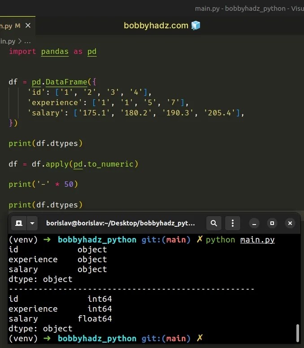This screenshot has height=348, width=304.
Task: Click '190.3' string value
Action: [178, 113]
